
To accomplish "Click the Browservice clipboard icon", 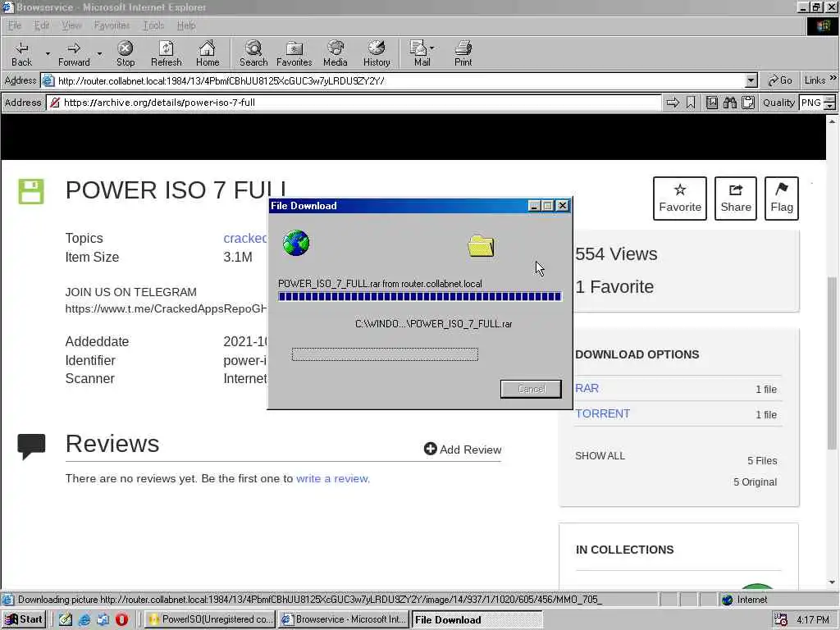I will tap(748, 103).
